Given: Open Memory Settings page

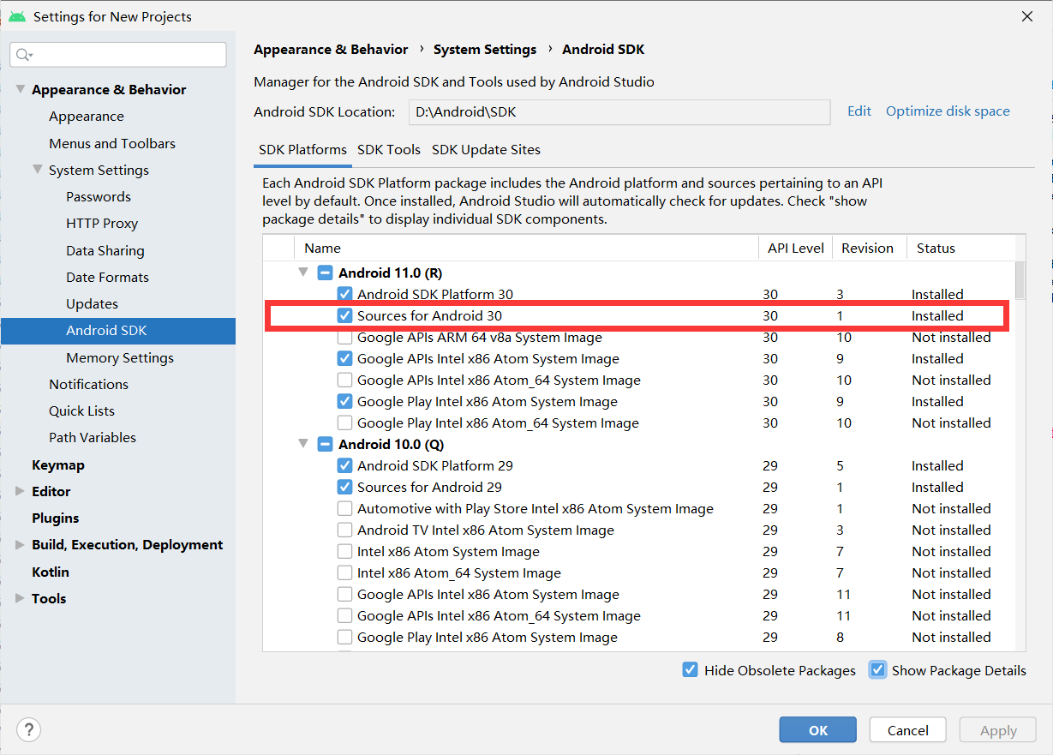Looking at the screenshot, I should pos(120,358).
